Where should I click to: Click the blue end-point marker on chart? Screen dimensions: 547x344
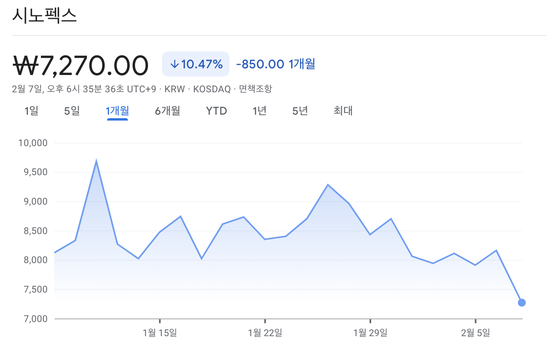click(522, 302)
